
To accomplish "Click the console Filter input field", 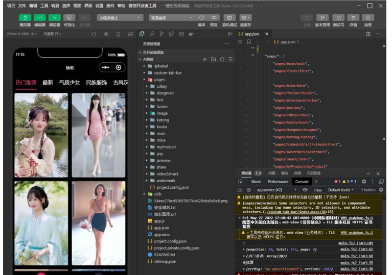I will click(x=318, y=190).
